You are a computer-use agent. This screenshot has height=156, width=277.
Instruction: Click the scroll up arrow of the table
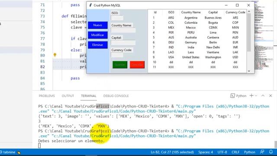tap(249, 12)
